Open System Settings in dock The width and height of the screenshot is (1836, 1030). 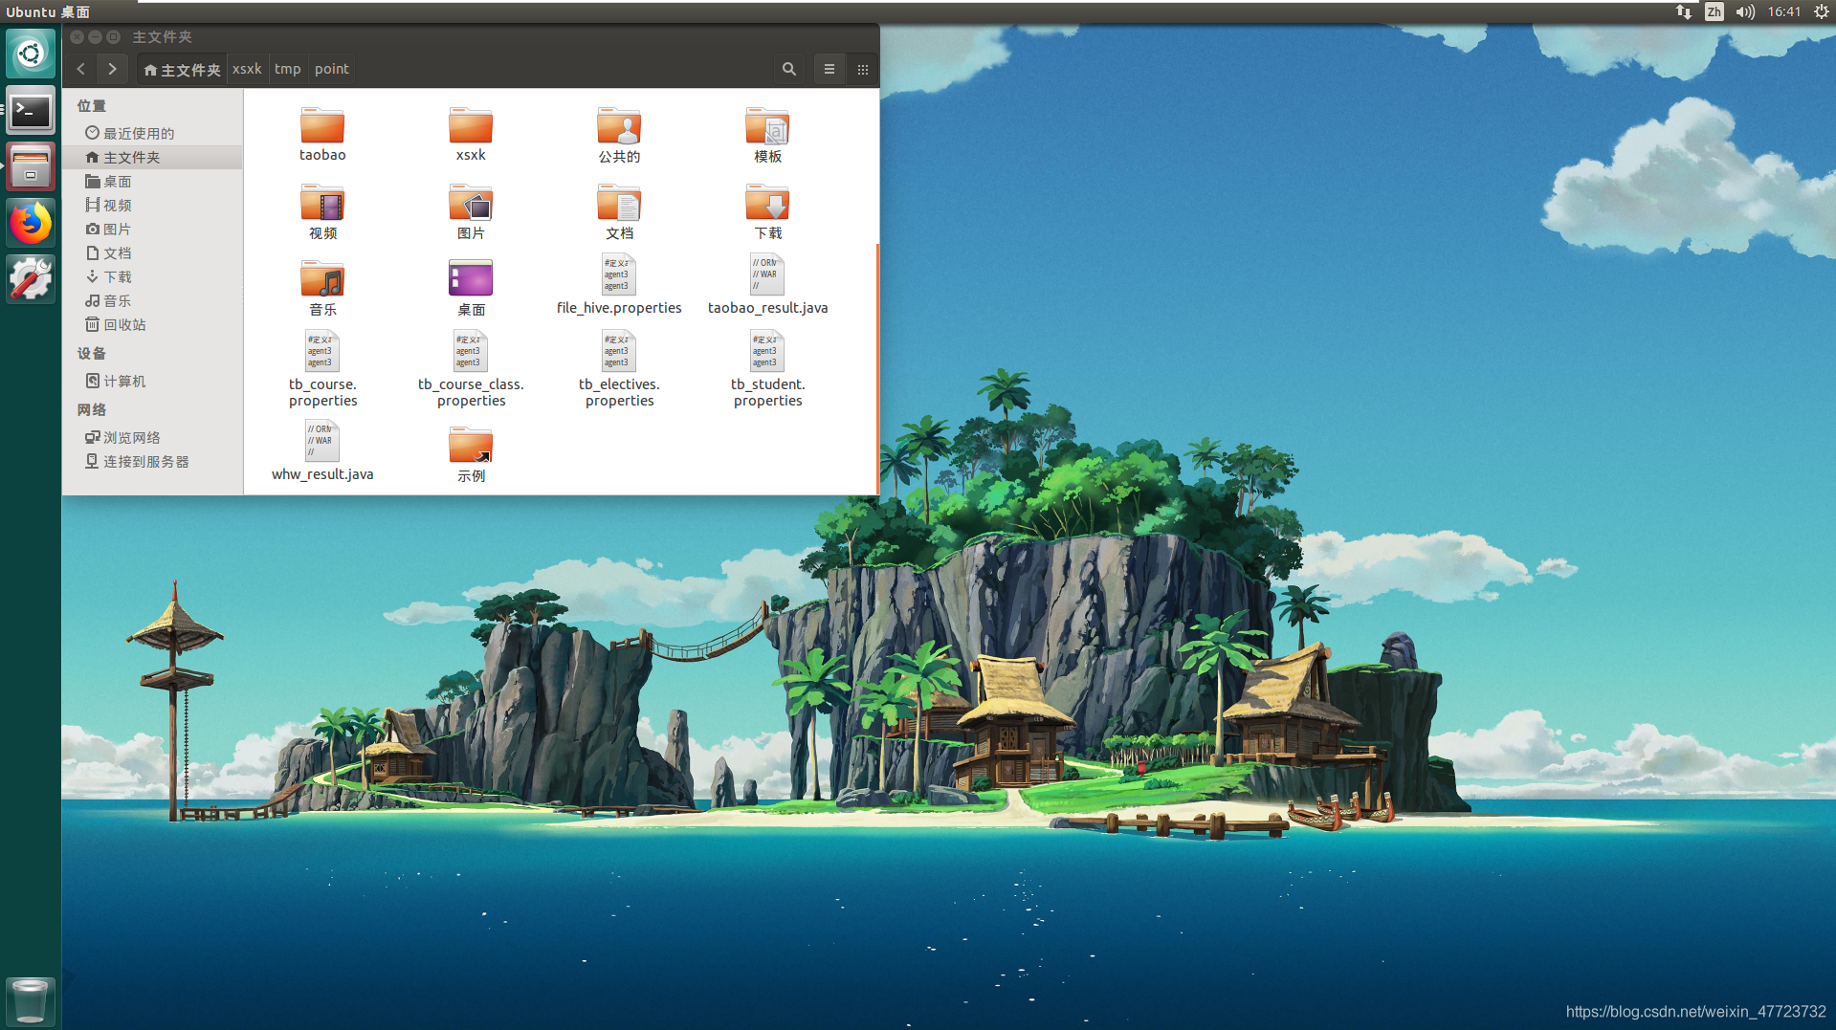[x=31, y=279]
